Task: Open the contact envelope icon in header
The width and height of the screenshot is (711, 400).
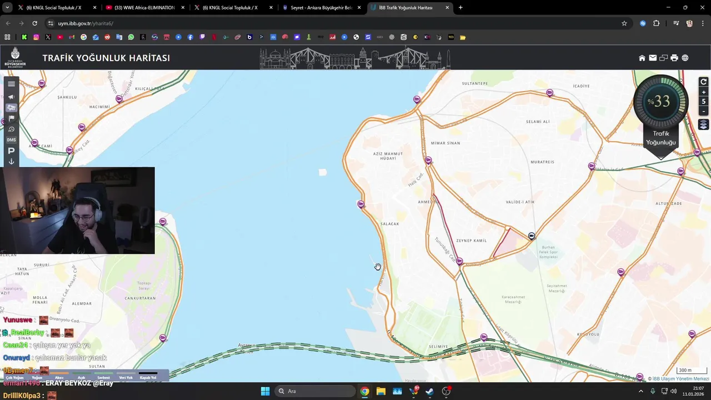Action: tap(653, 58)
